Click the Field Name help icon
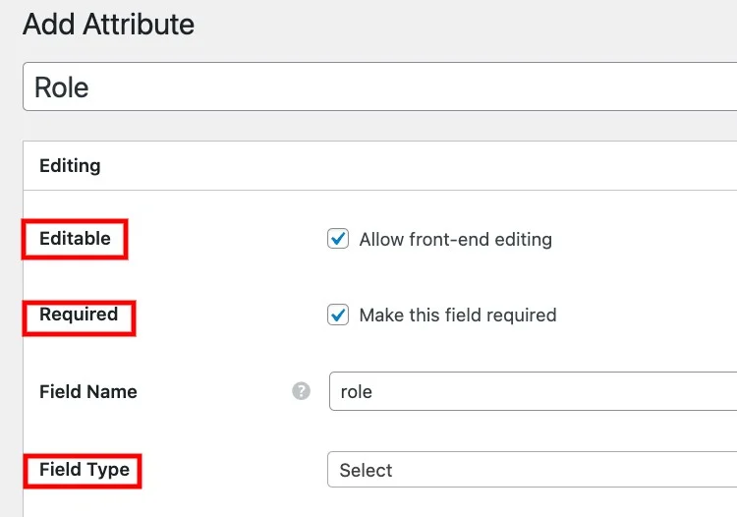This screenshot has width=737, height=517. click(301, 391)
